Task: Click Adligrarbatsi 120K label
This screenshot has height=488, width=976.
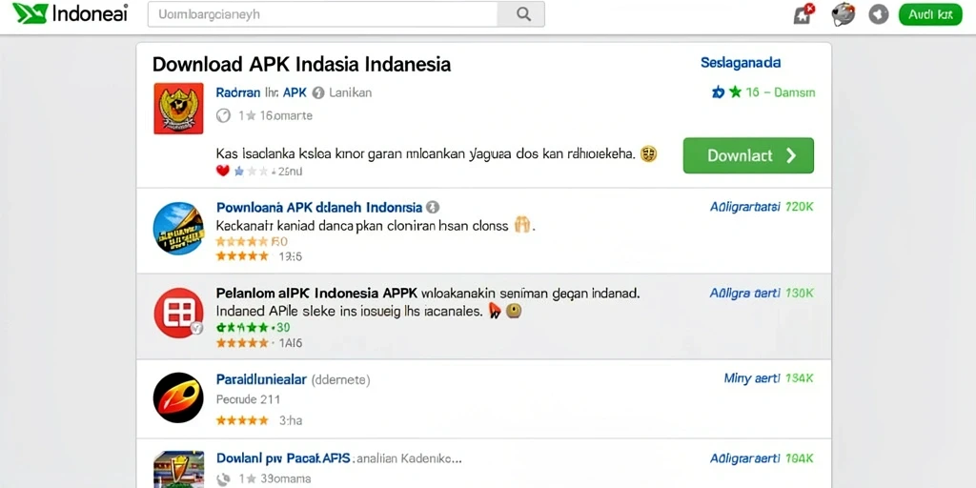Action: click(762, 207)
